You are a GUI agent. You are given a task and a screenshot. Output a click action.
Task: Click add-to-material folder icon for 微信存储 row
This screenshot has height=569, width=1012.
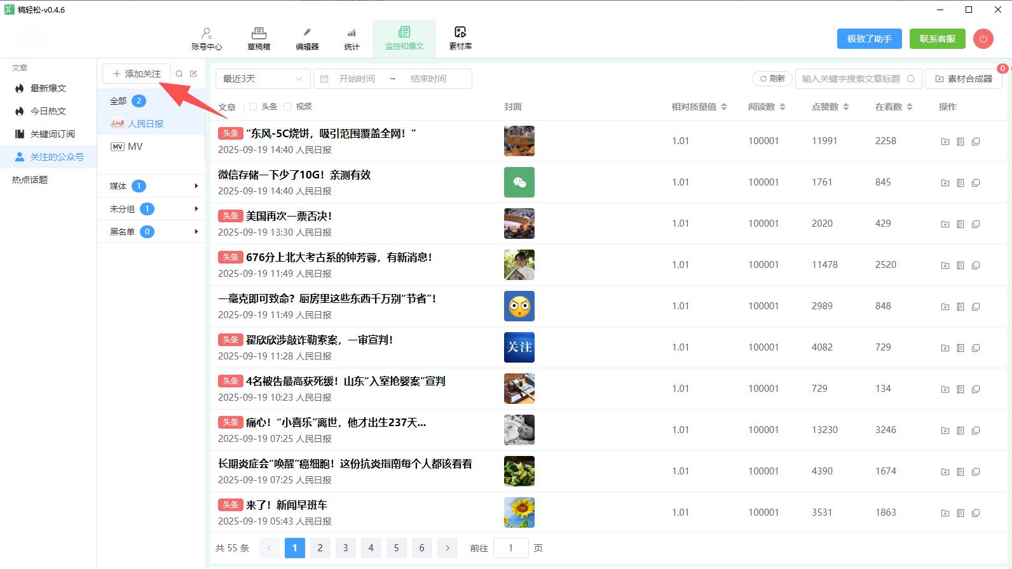click(945, 183)
